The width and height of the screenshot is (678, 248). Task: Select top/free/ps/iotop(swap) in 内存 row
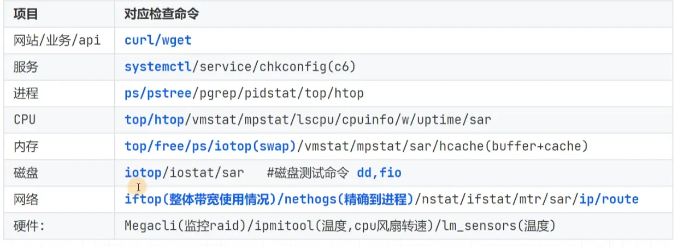[210, 146]
